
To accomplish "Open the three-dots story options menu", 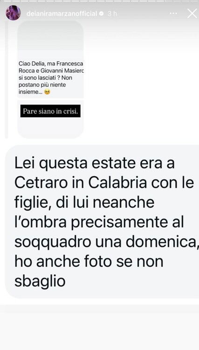I will [x=173, y=14].
